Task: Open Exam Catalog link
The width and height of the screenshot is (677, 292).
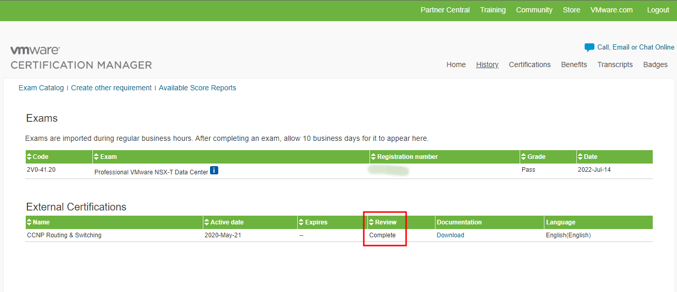Action: tap(41, 88)
